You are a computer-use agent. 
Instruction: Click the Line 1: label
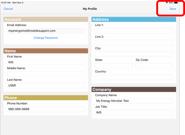99,25
